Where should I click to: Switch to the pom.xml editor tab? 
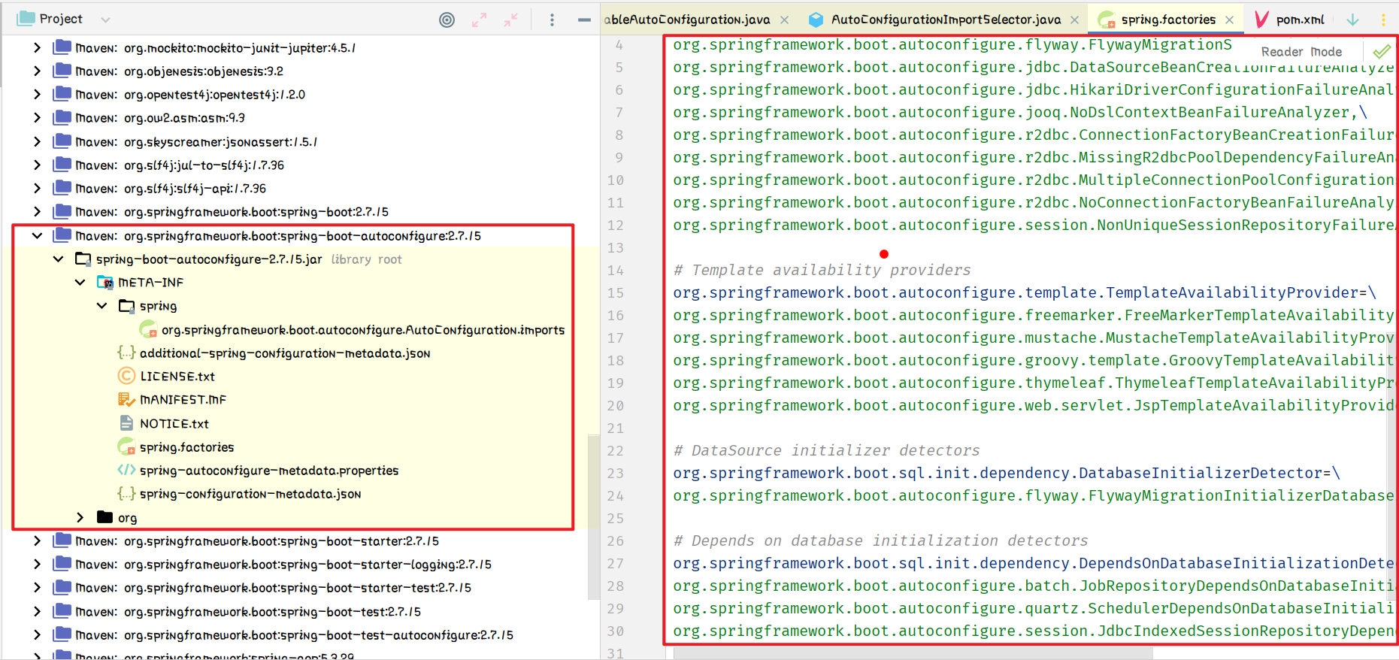tap(1301, 20)
